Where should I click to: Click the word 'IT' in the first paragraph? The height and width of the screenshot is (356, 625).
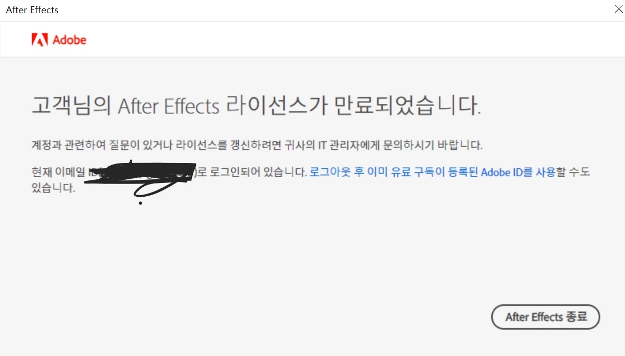322,145
